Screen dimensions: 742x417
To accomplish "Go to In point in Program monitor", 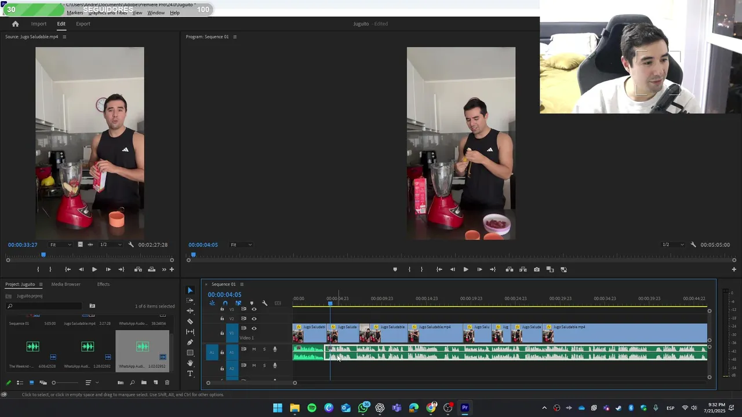I will (439, 269).
